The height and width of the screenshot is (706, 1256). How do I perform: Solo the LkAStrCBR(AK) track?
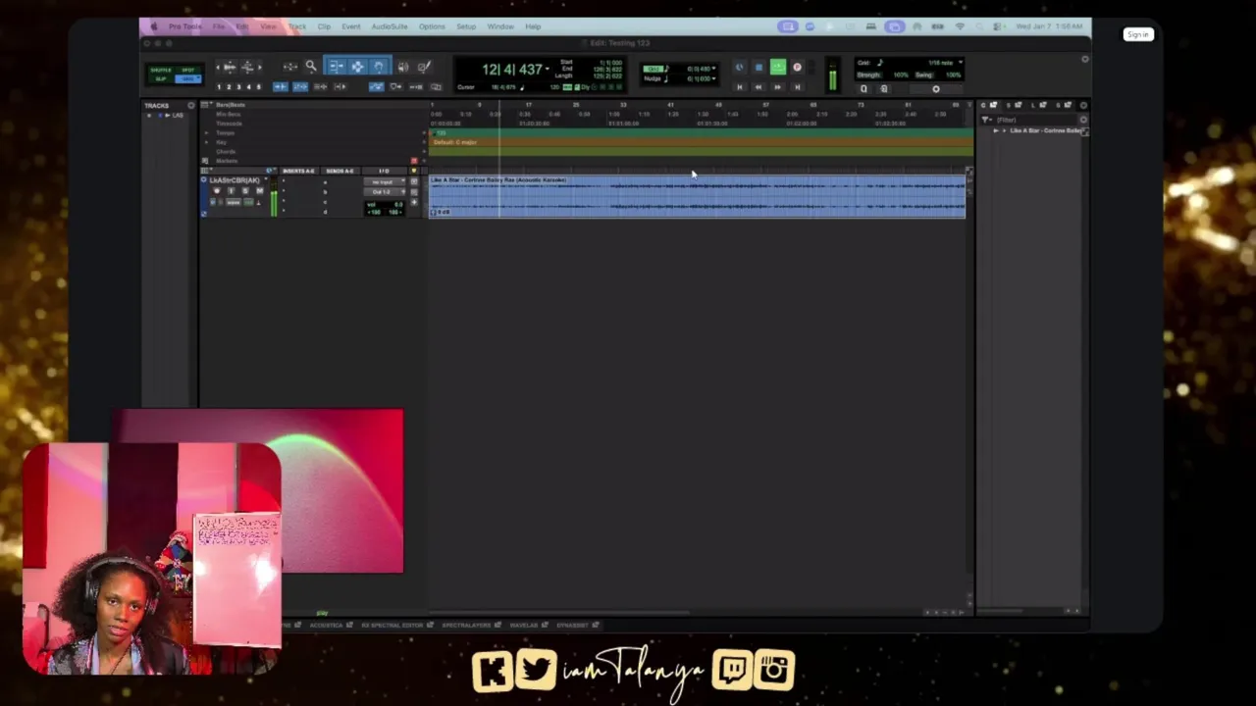pos(245,191)
